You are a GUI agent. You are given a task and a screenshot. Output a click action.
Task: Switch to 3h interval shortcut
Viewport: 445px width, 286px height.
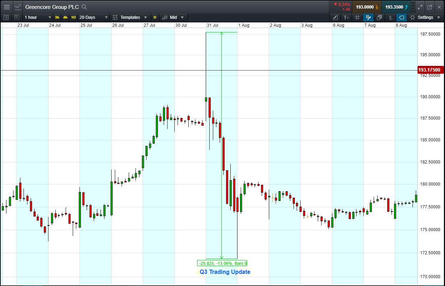(57, 17)
